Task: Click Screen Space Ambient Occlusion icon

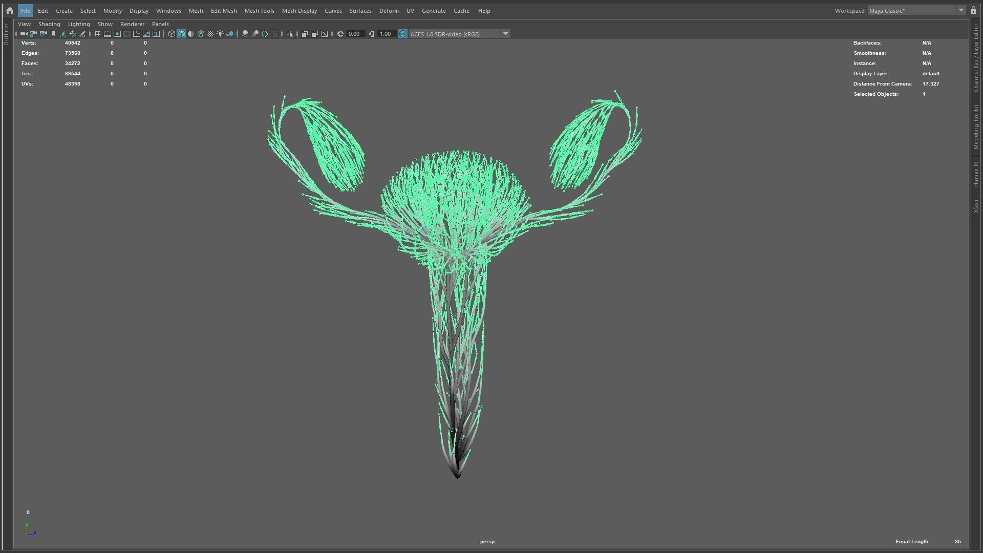Action: (x=245, y=34)
